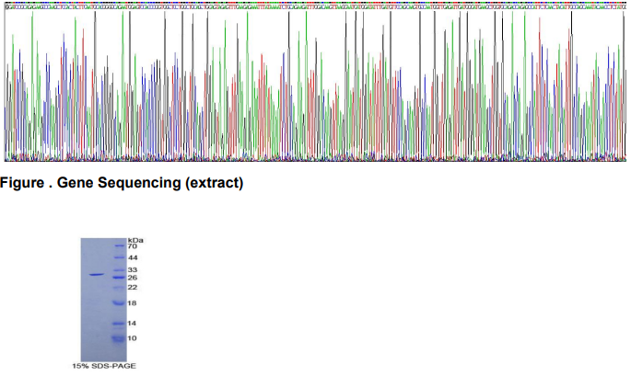This screenshot has height=376, width=631.
Task: Select the 'Figure . Gene Sequencing (extract)' caption
Action: pyautogui.click(x=123, y=183)
